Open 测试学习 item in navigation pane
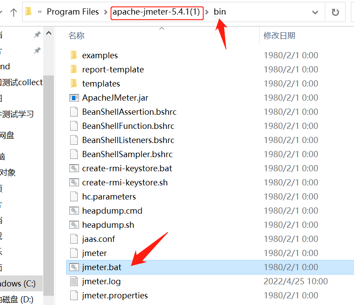The height and width of the screenshot is (305, 354). click(17, 114)
